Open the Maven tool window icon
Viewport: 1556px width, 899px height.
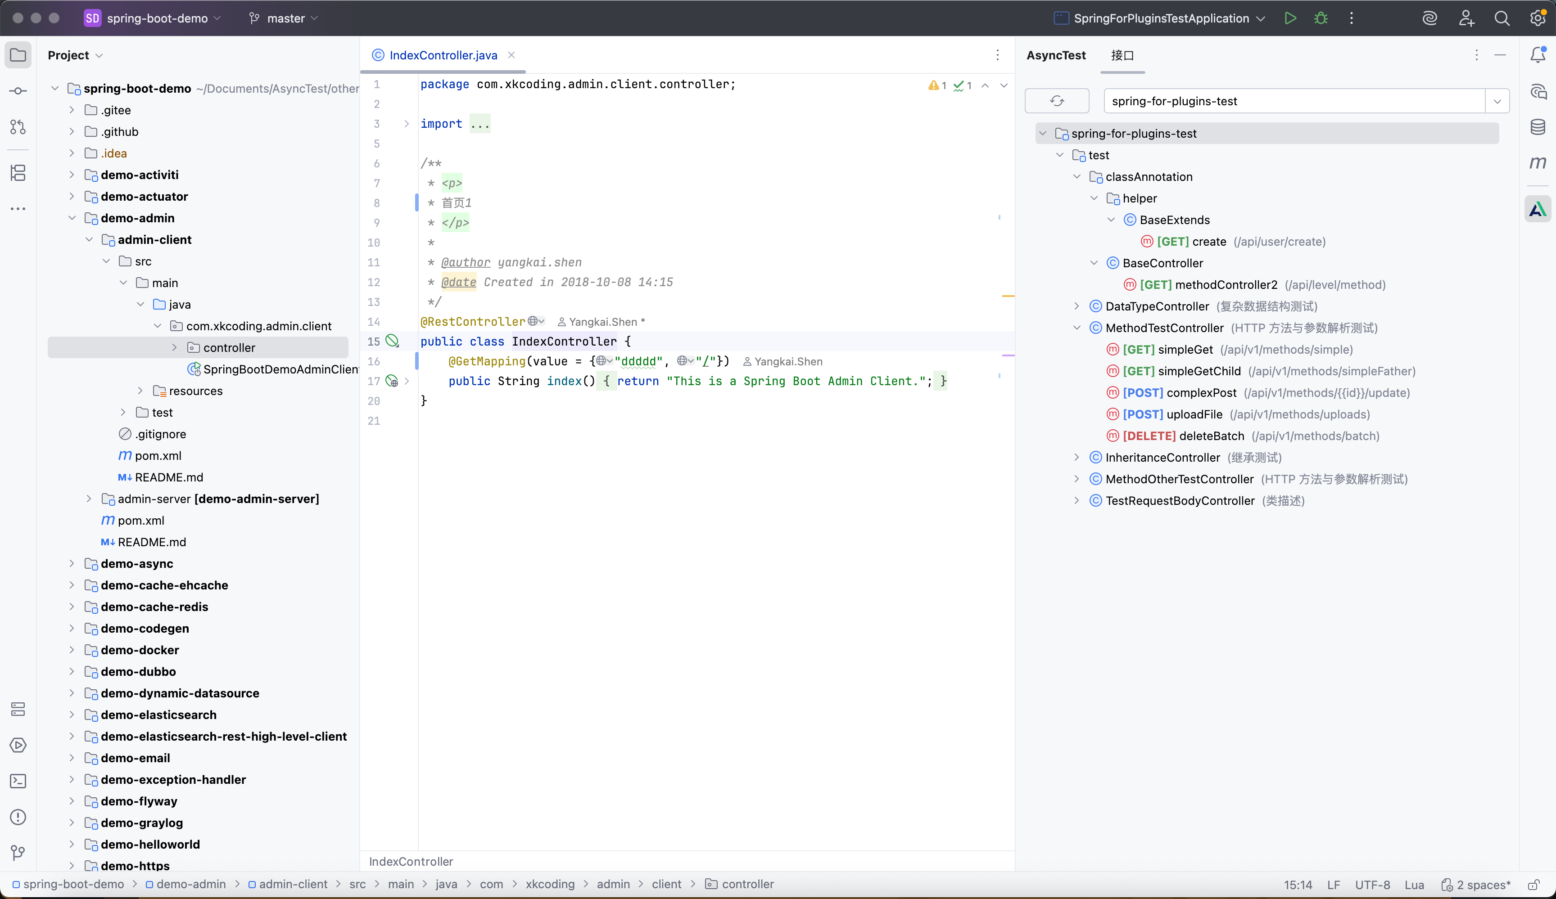pos(1538,162)
